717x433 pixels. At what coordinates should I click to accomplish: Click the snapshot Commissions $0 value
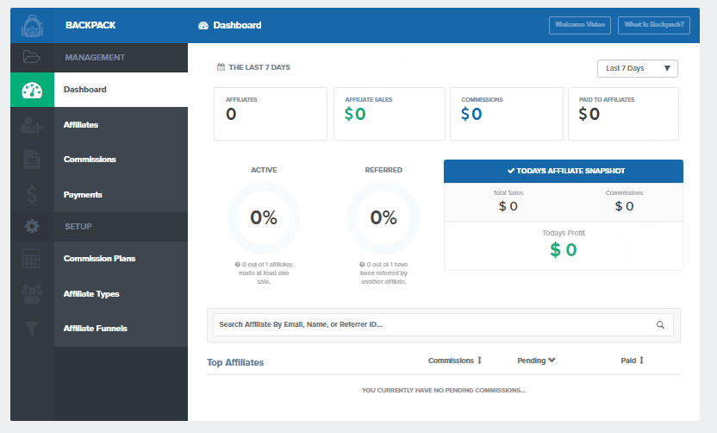click(624, 206)
